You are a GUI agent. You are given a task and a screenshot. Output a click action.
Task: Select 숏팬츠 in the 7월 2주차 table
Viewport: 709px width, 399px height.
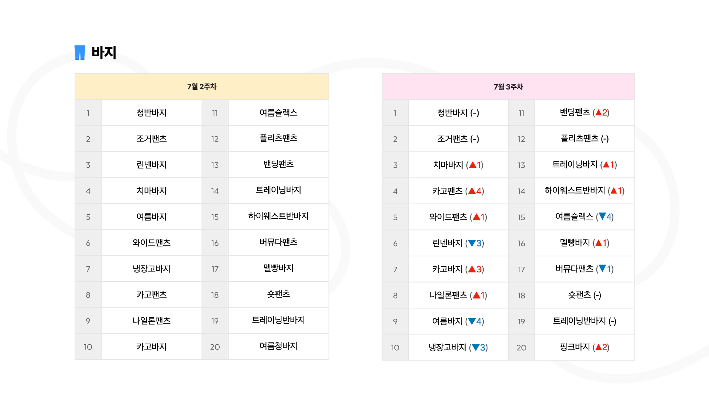click(278, 294)
